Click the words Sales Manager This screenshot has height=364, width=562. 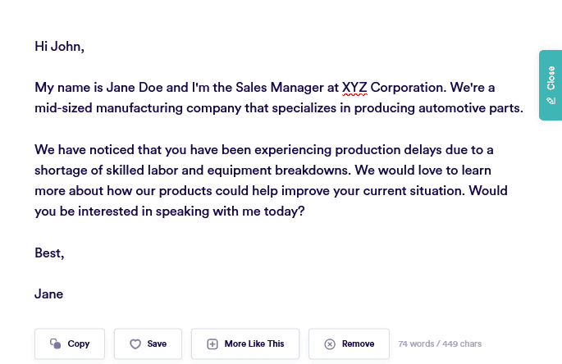coord(259,88)
